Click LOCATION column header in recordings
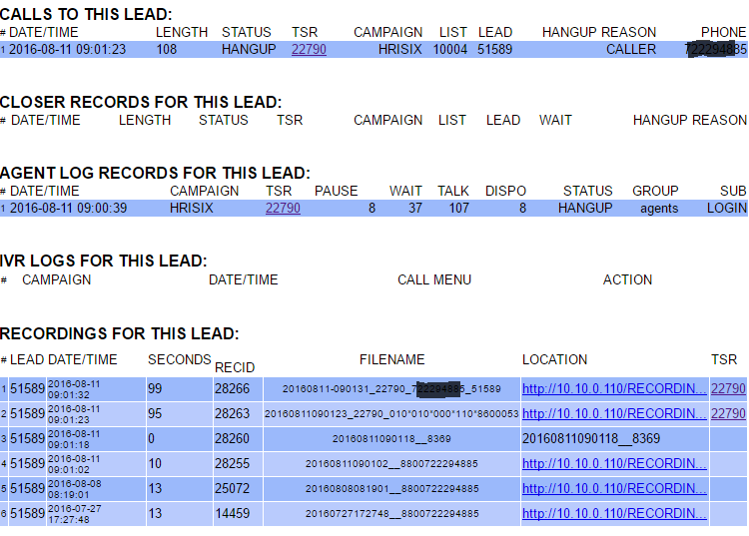Screen dimensions: 749x536 pyautogui.click(x=554, y=359)
